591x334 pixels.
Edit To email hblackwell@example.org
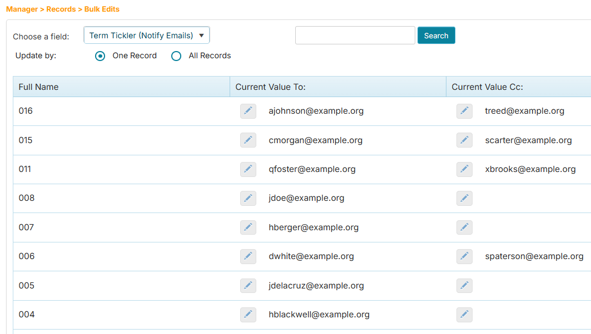click(x=248, y=315)
